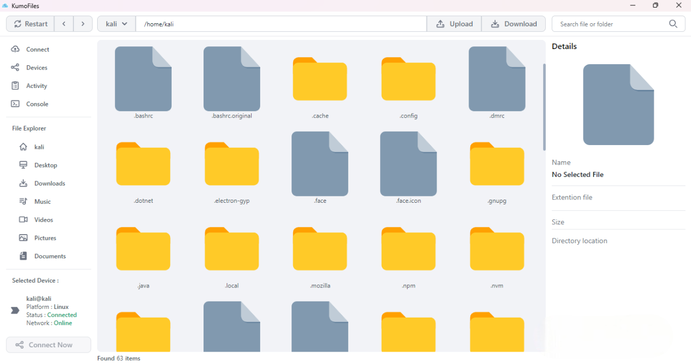Focus the path field showing /home/kali
This screenshot has width=691, height=364.
click(281, 24)
